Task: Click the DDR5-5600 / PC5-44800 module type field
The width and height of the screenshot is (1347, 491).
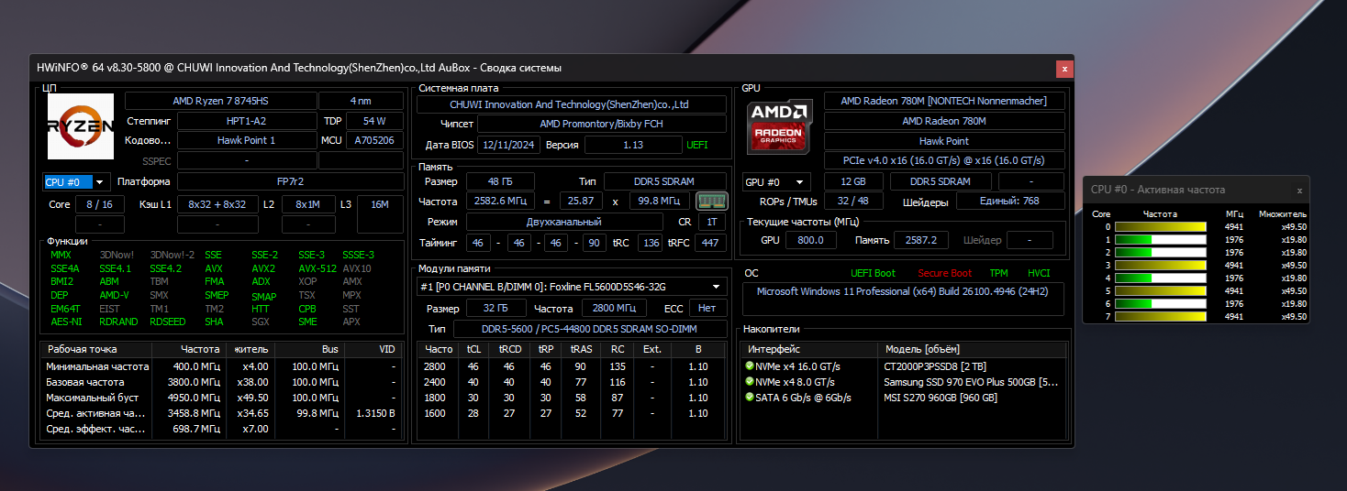Action: point(590,329)
